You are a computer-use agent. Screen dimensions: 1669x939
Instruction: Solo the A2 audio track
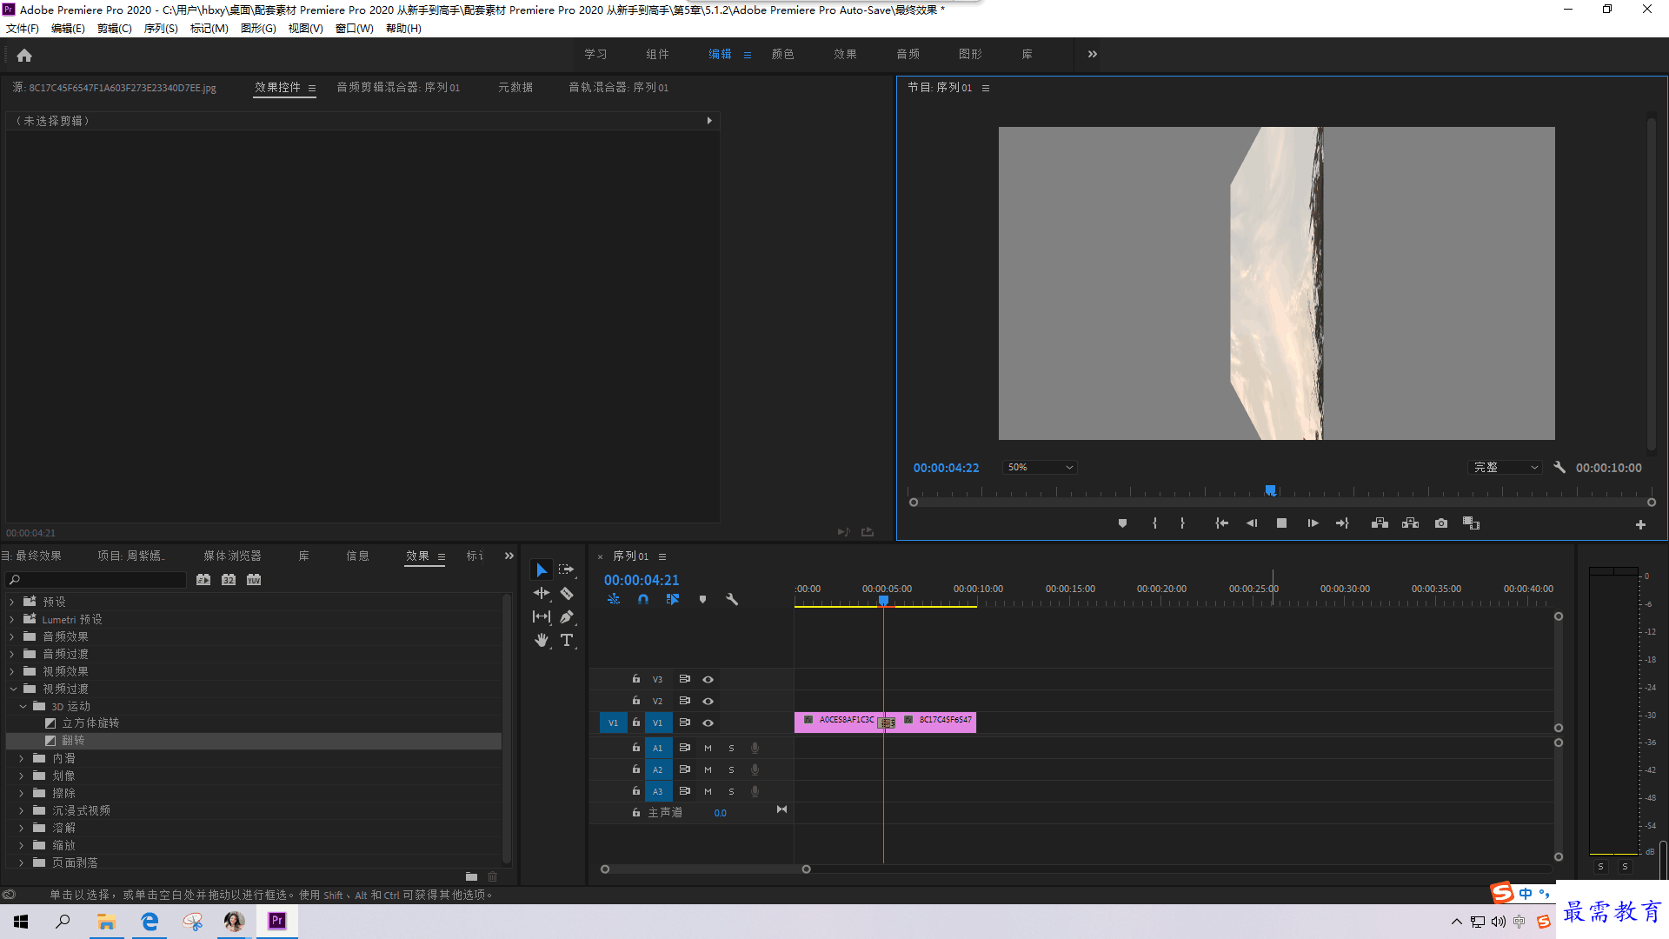731,769
